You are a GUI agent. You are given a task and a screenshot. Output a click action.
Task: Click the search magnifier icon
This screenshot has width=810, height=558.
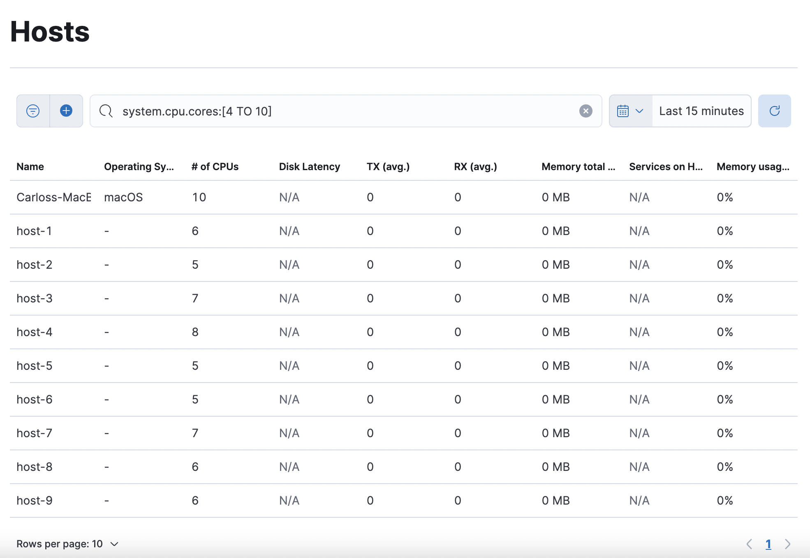(106, 111)
